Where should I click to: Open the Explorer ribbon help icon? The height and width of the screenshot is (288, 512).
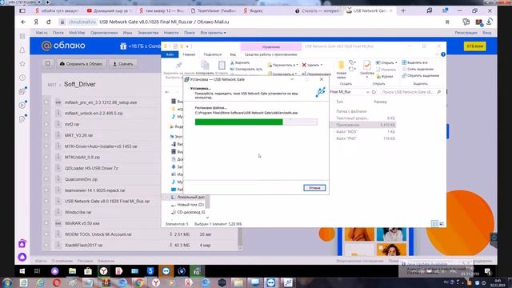[x=442, y=54]
